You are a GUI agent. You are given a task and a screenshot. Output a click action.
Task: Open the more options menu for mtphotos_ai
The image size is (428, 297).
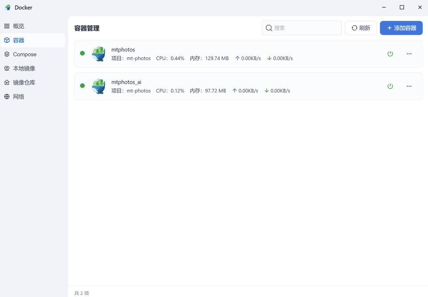409,86
